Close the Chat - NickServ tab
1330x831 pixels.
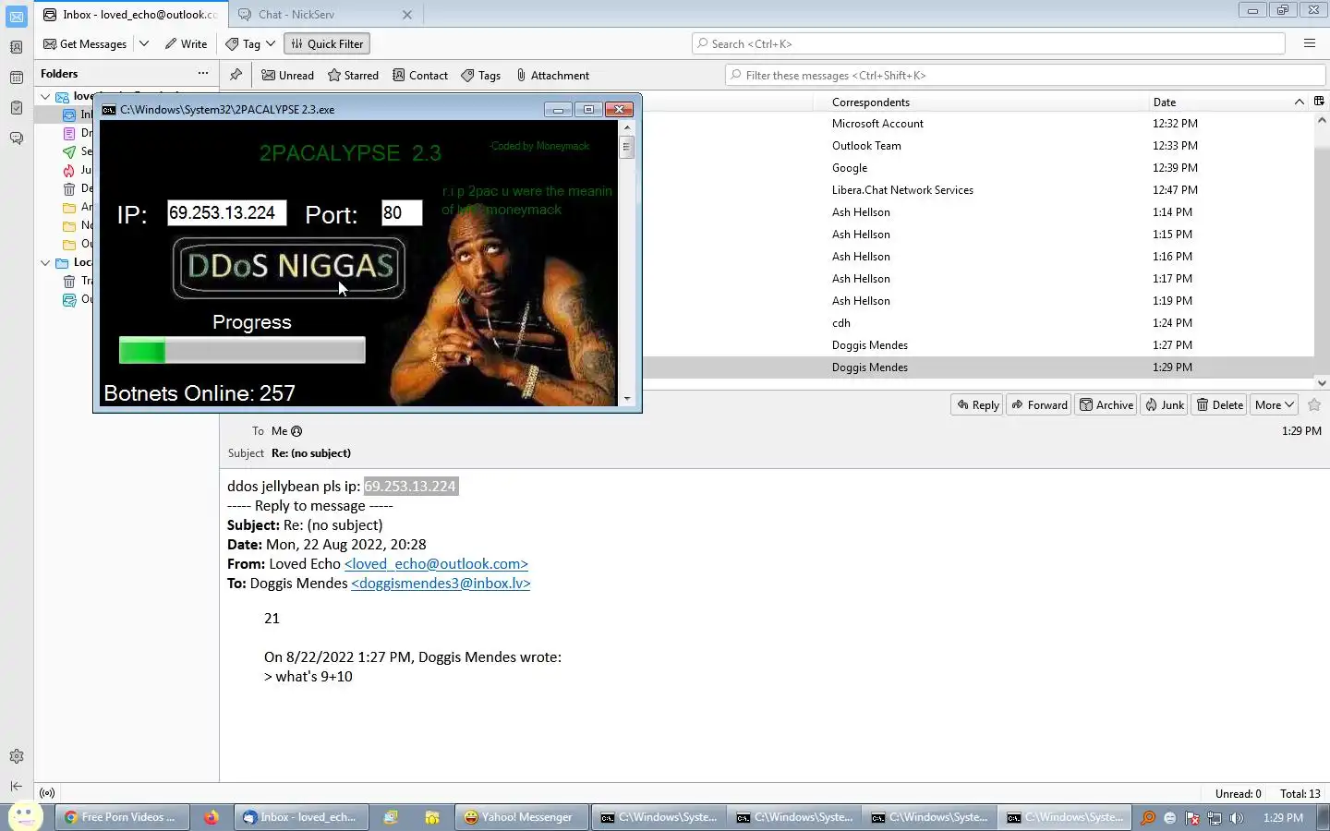point(407,15)
